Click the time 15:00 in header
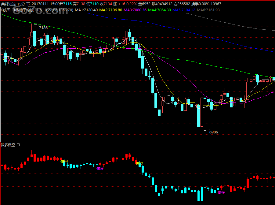Screen dimensions: 275x205 click(x=54, y=4)
